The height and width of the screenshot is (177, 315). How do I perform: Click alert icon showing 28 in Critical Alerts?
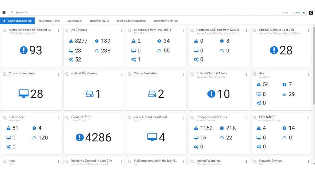click(274, 50)
